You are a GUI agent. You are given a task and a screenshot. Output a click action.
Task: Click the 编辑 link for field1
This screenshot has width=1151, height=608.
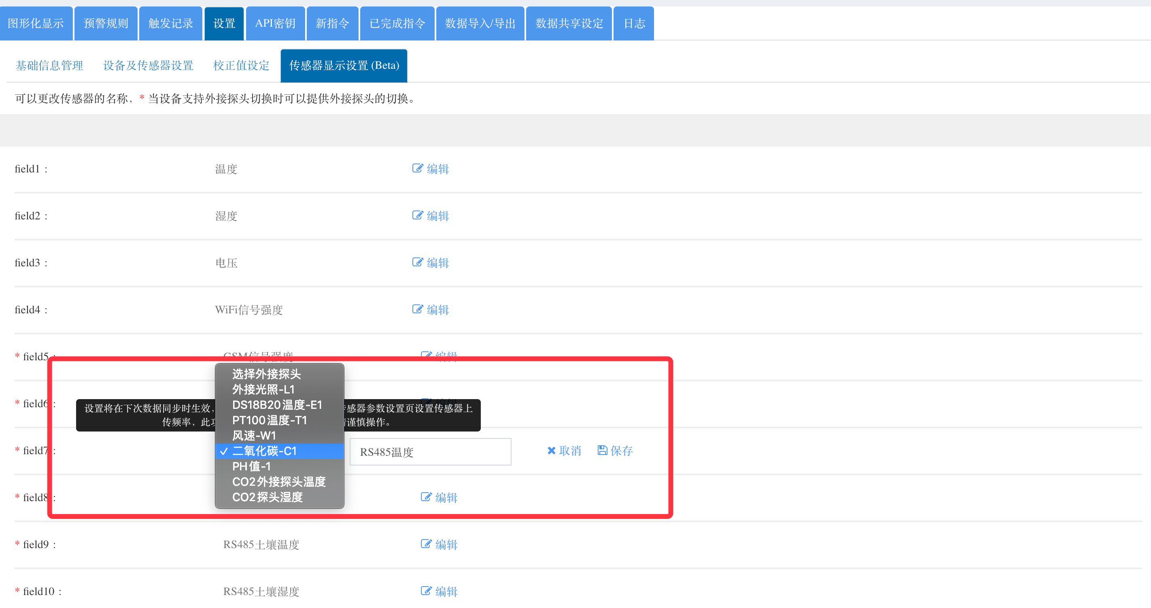[438, 169]
